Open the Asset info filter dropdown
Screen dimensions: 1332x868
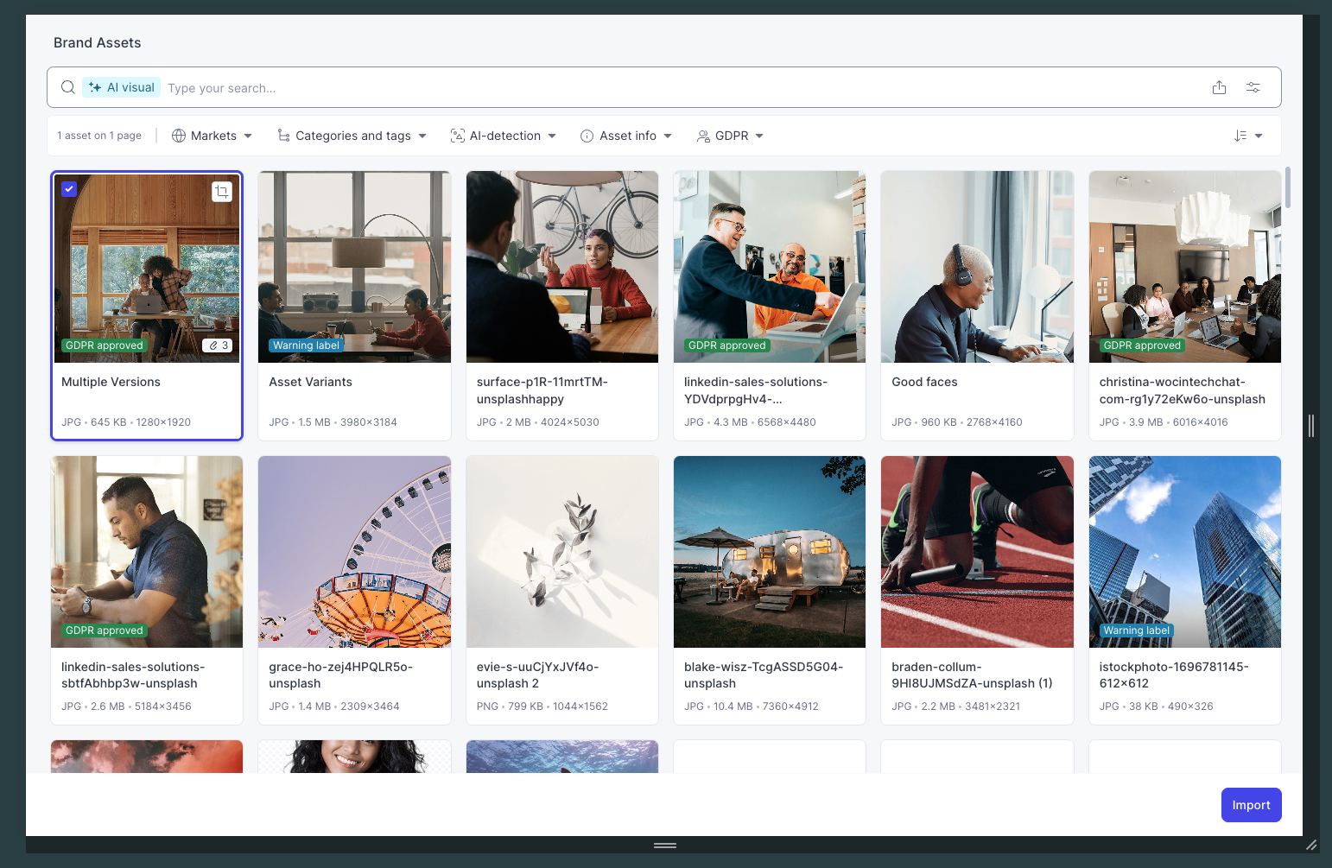pos(626,136)
